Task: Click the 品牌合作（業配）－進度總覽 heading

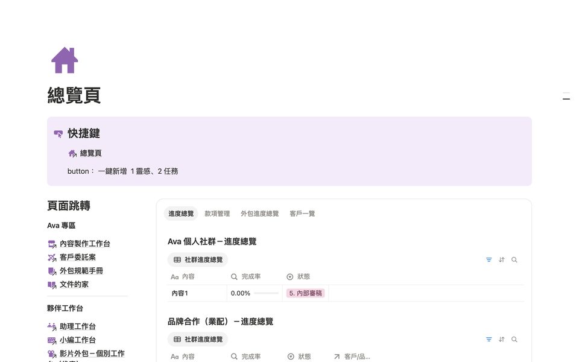Action: point(221,322)
